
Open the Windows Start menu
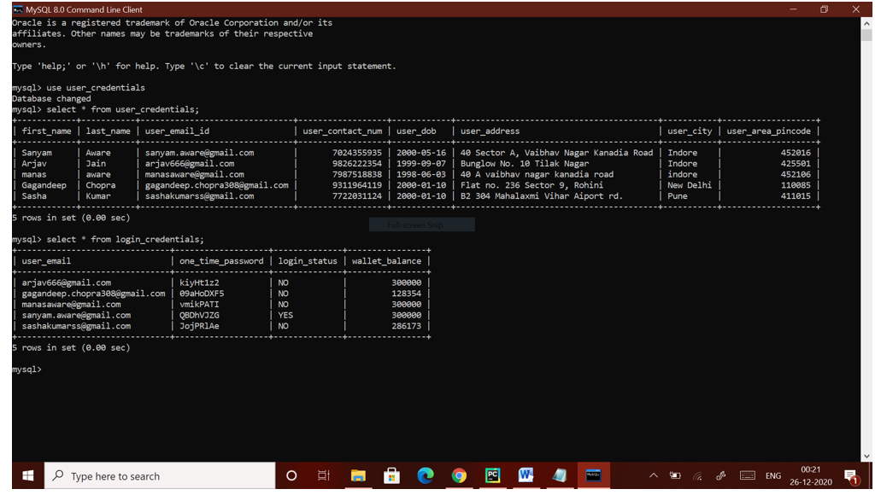(x=27, y=476)
